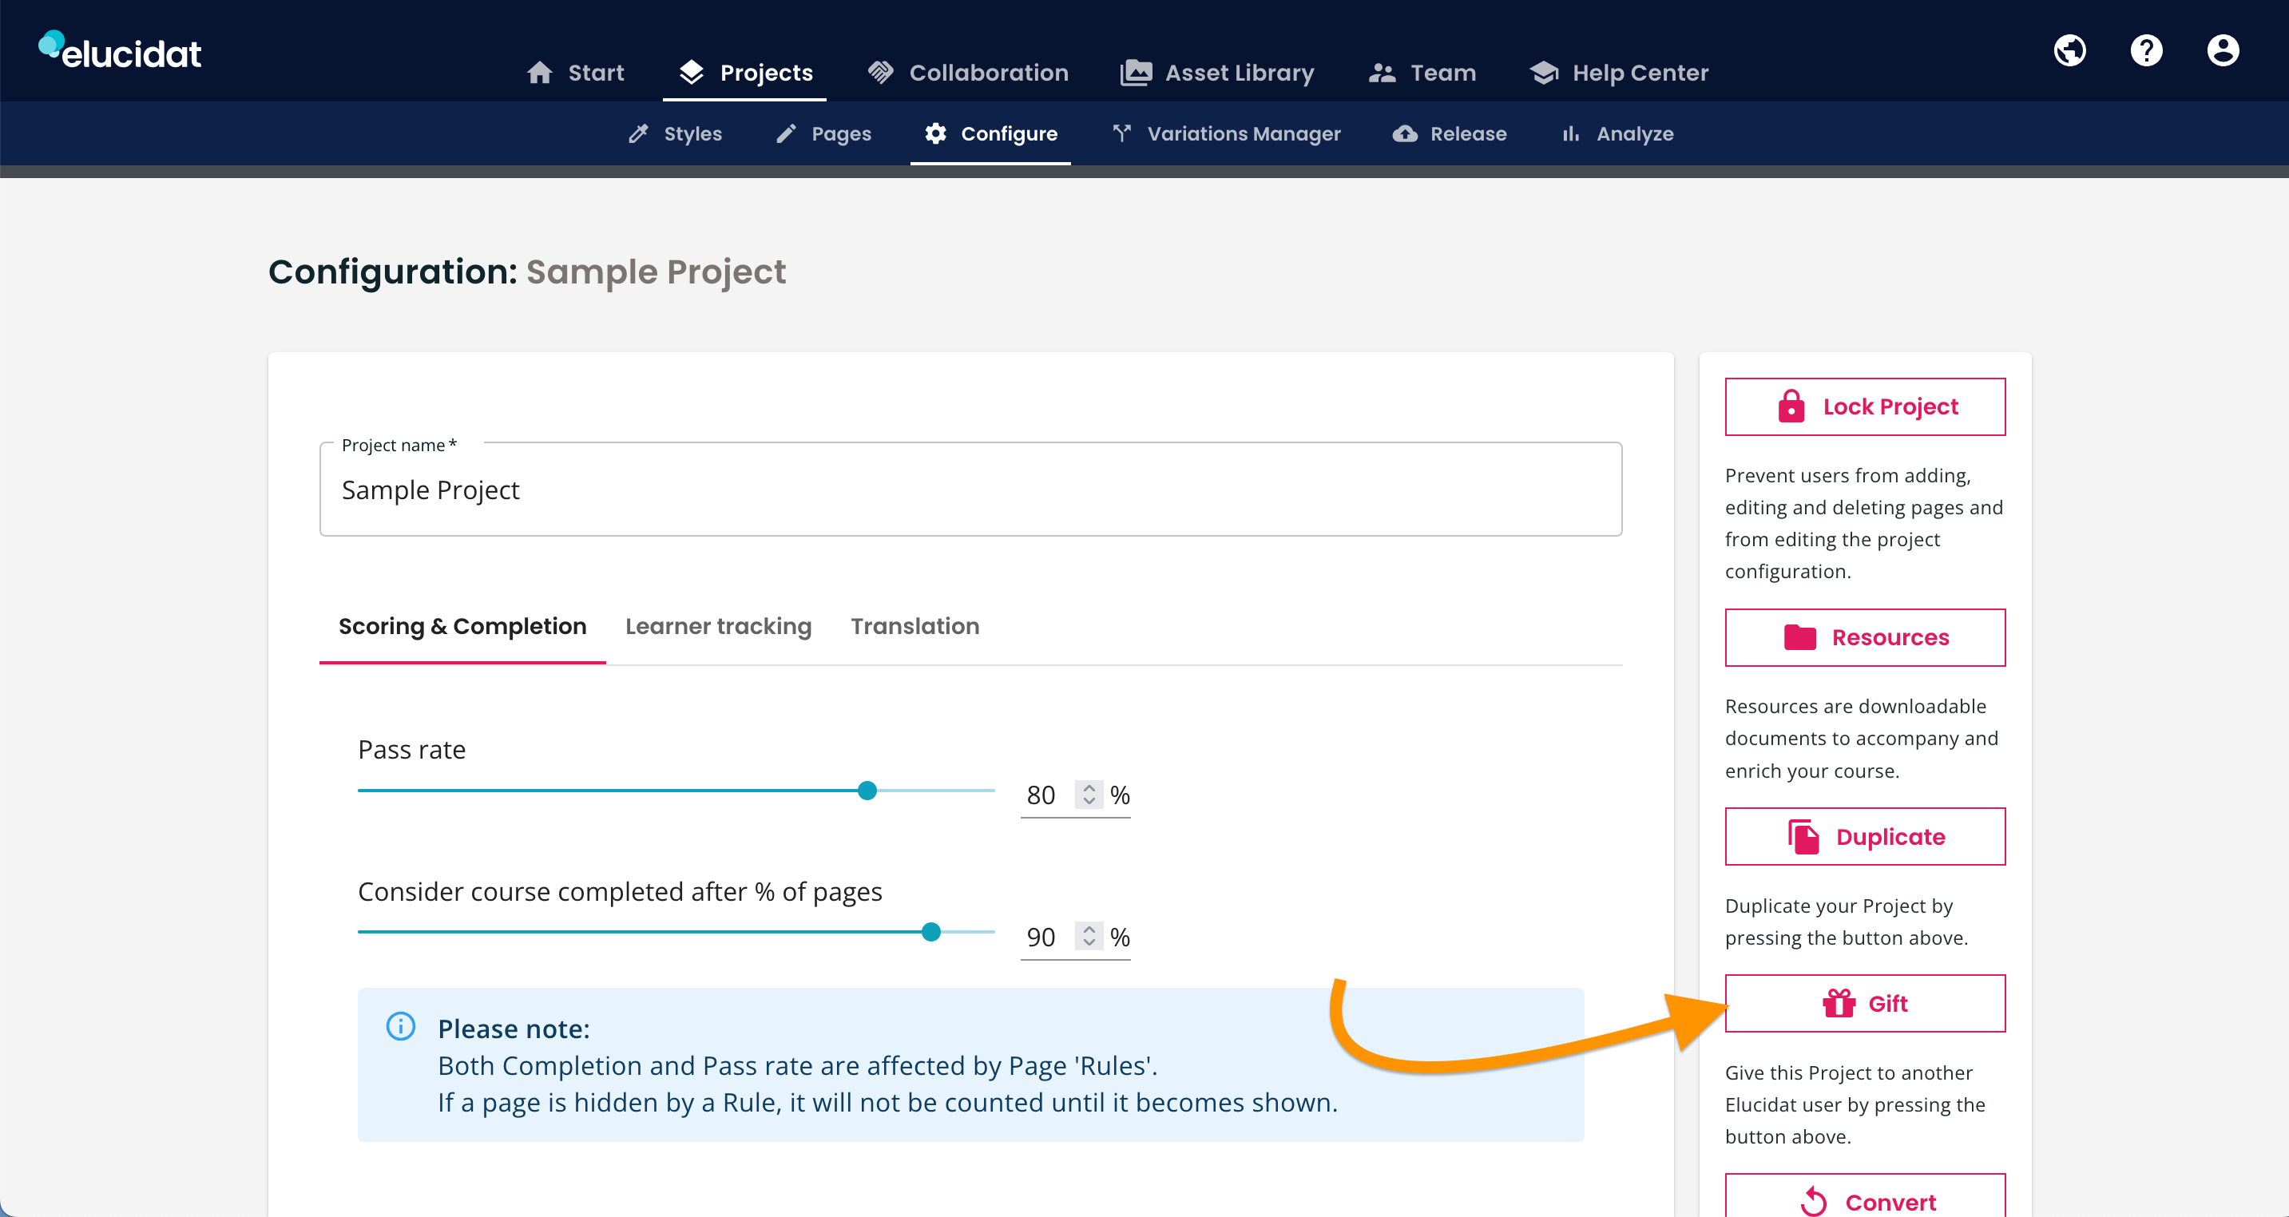Click the Pass rate slider handle
2289x1217 pixels.
tap(867, 791)
